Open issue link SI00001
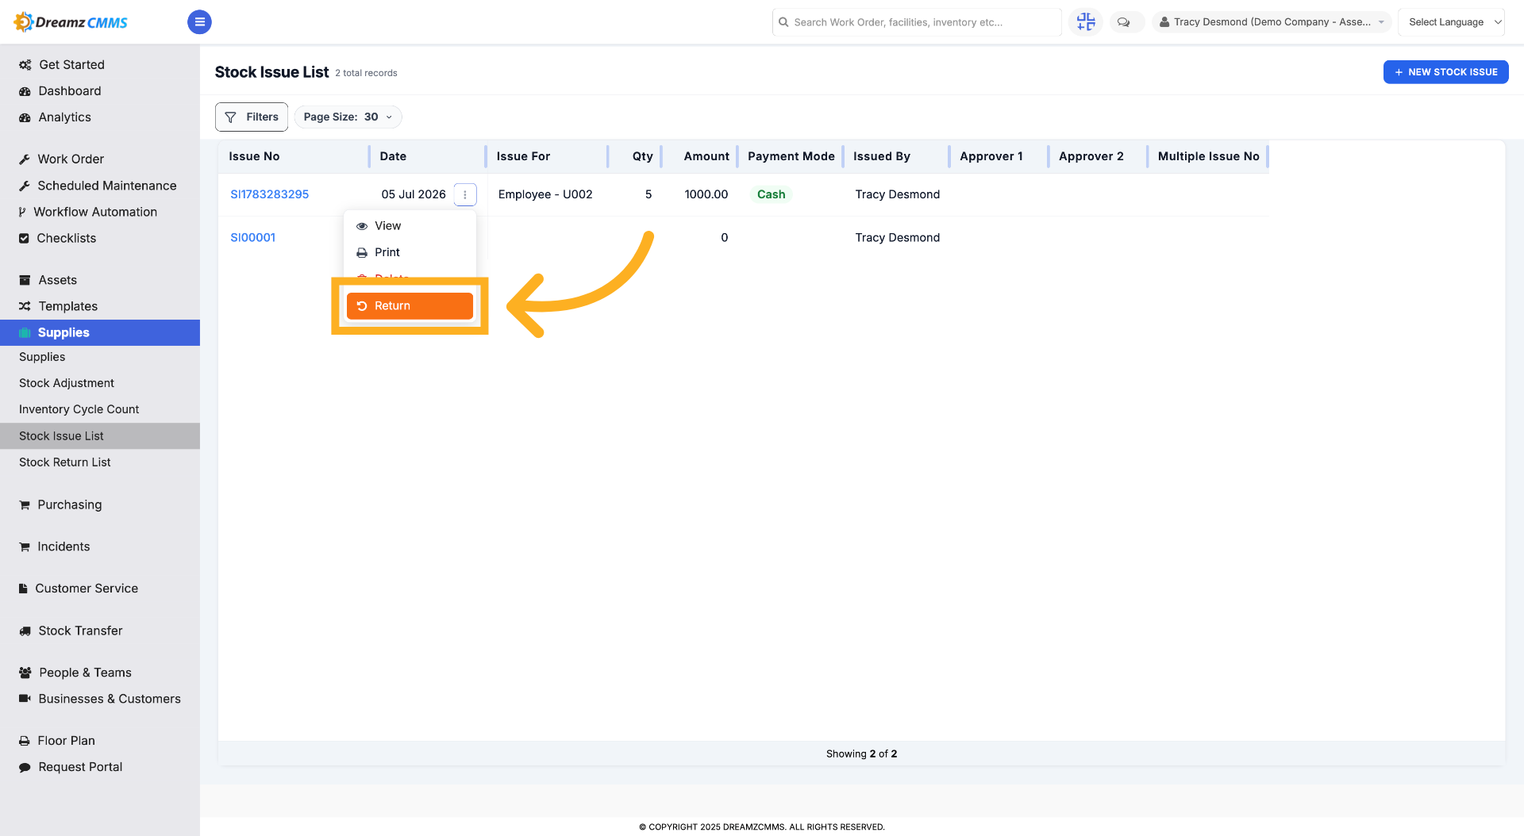 pyautogui.click(x=252, y=238)
